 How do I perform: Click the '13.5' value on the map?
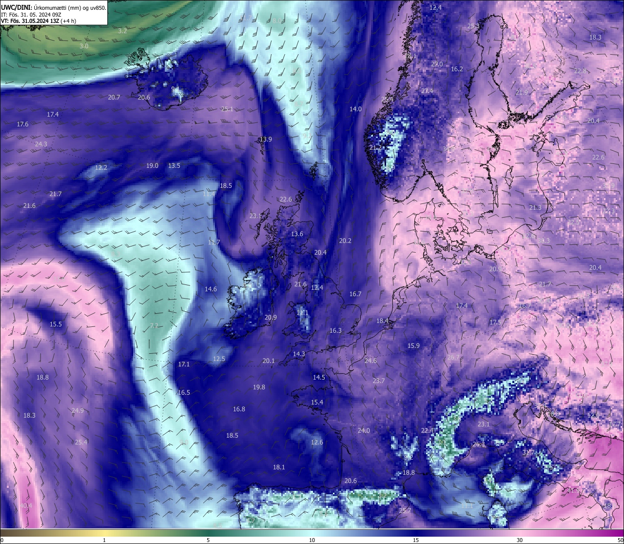click(x=174, y=166)
